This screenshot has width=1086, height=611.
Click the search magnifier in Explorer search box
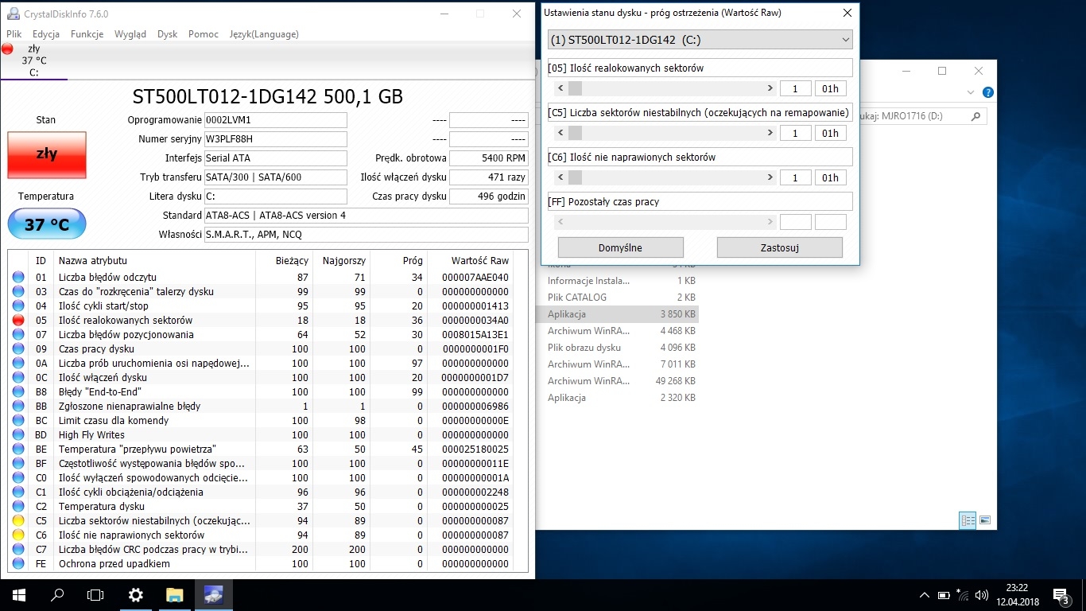976,116
